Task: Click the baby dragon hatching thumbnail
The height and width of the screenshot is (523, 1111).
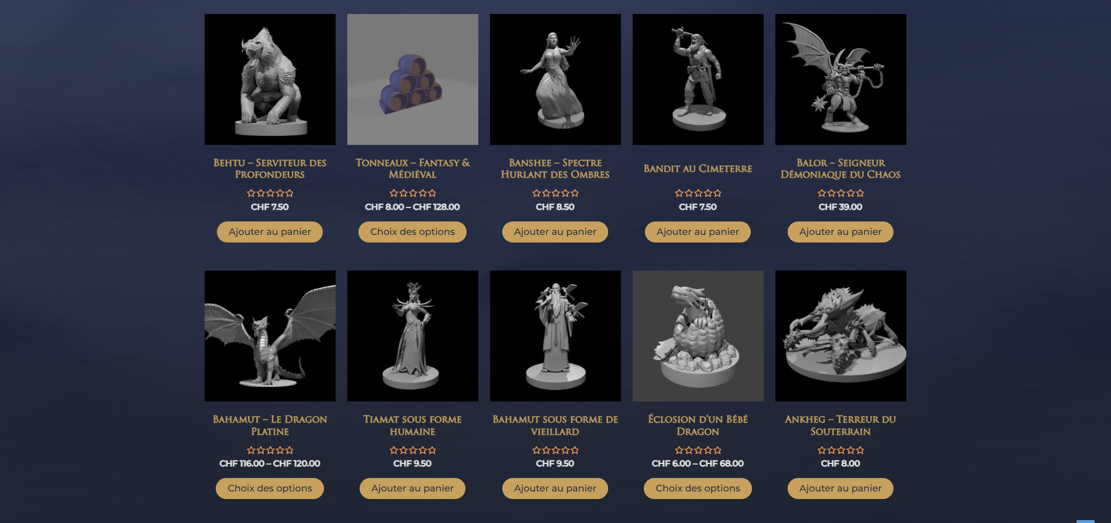Action: (x=698, y=336)
